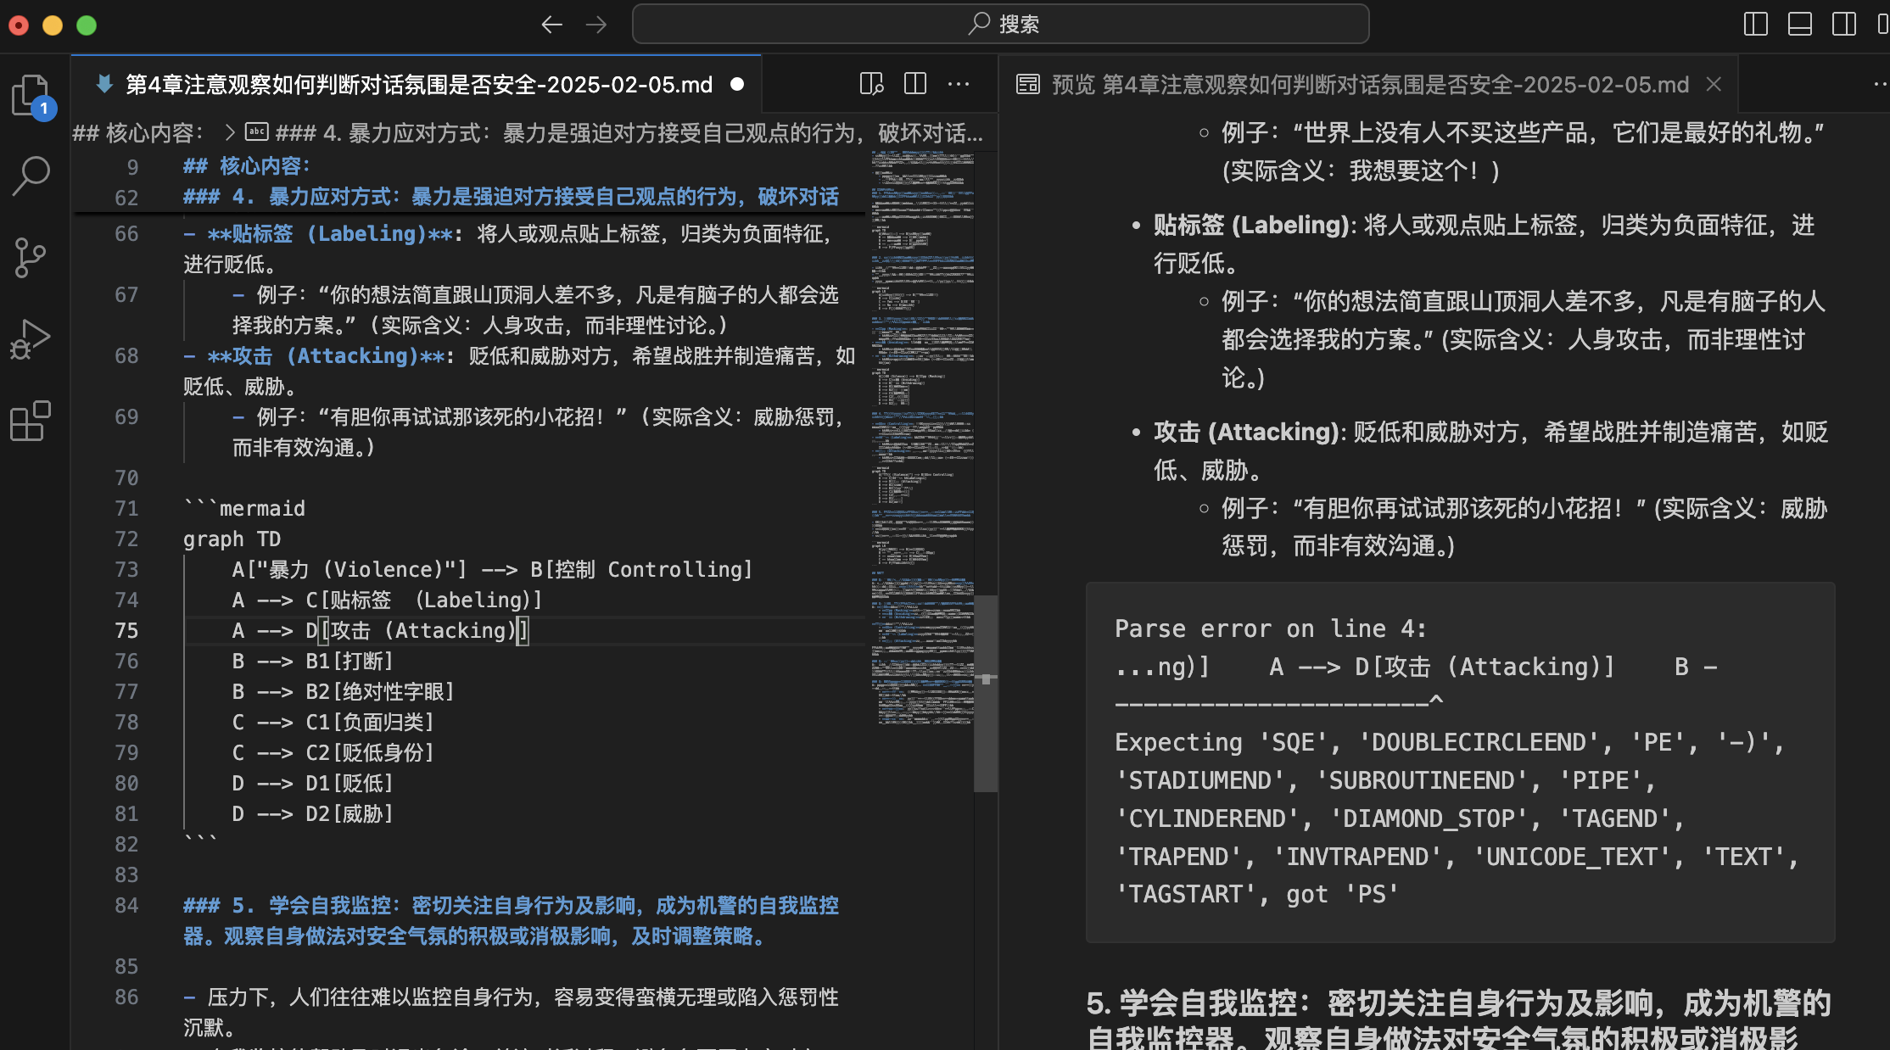1890x1050 pixels.
Task: Click the 搜索 command center search box
Action: click(1001, 25)
